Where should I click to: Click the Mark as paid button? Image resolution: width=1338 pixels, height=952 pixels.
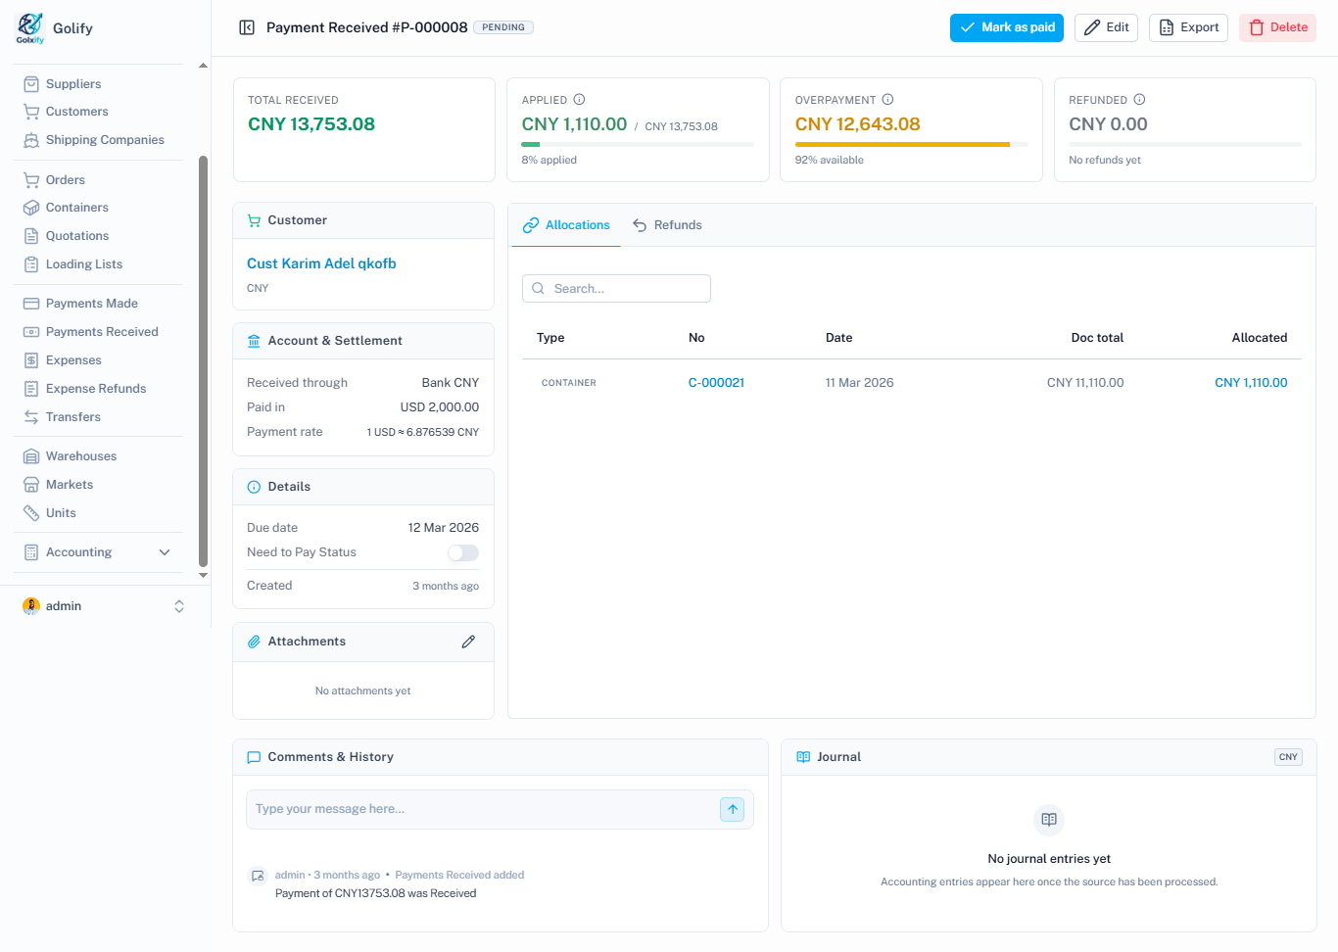pyautogui.click(x=1007, y=27)
